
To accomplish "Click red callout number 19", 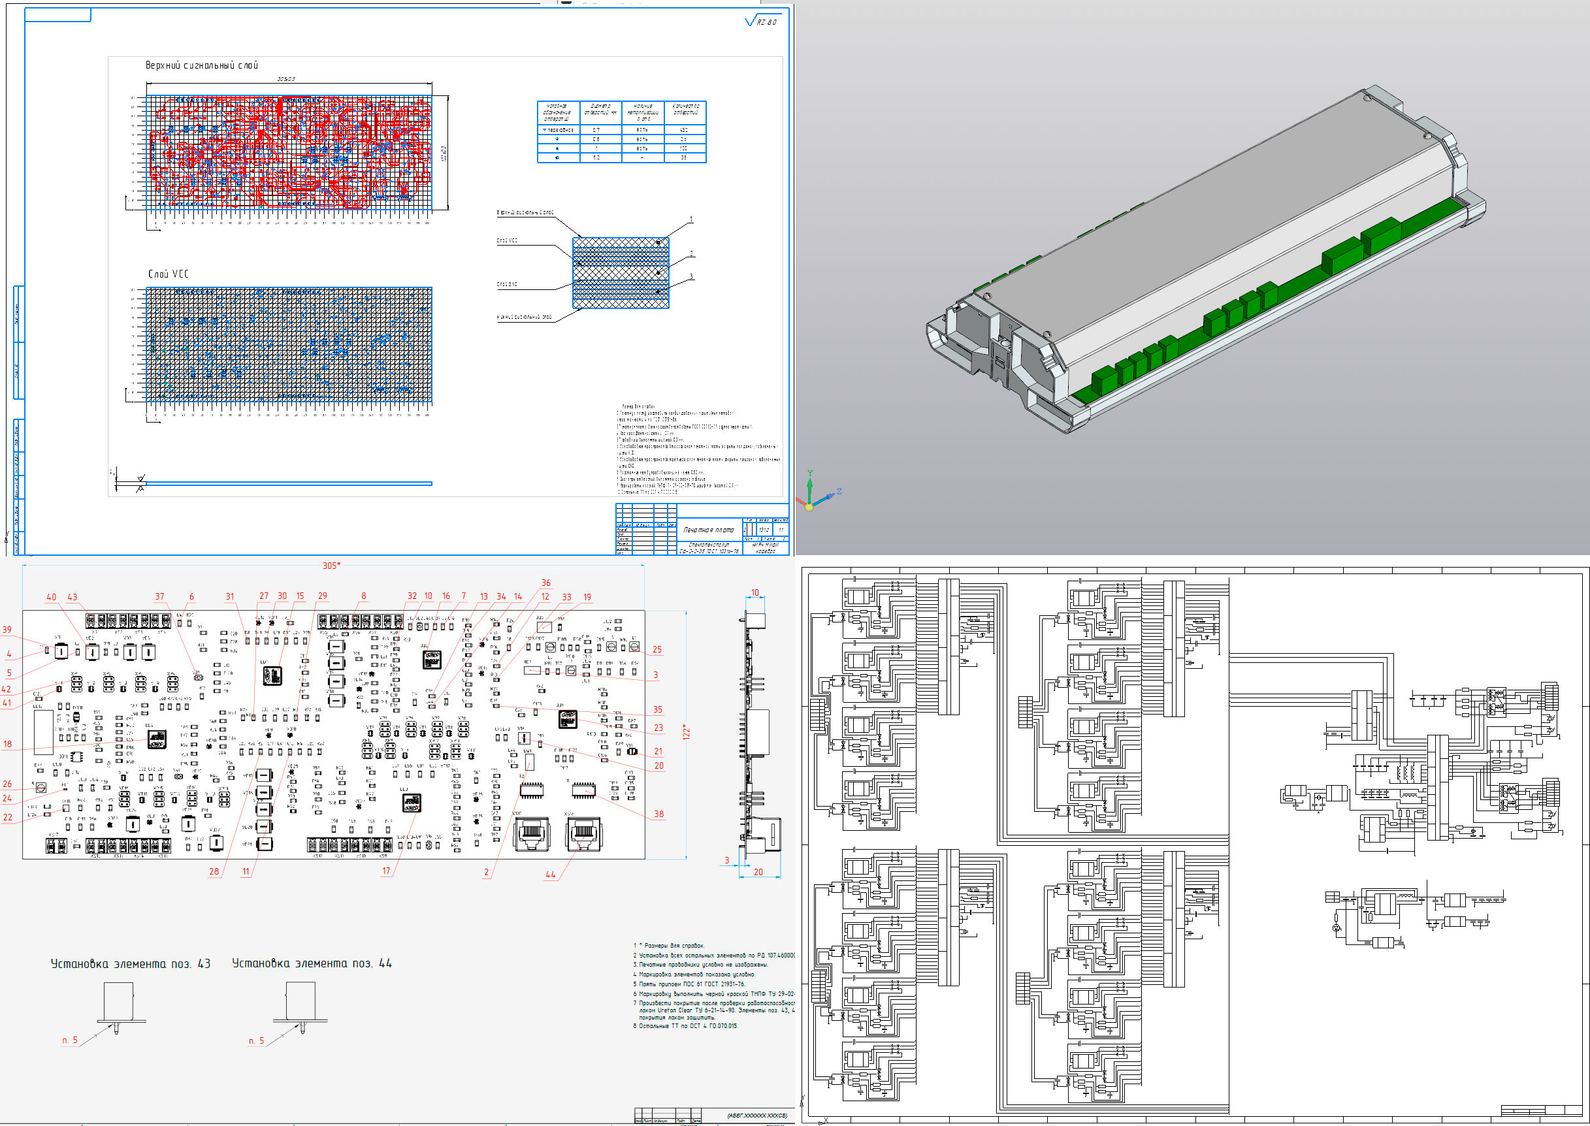I will pos(587,597).
